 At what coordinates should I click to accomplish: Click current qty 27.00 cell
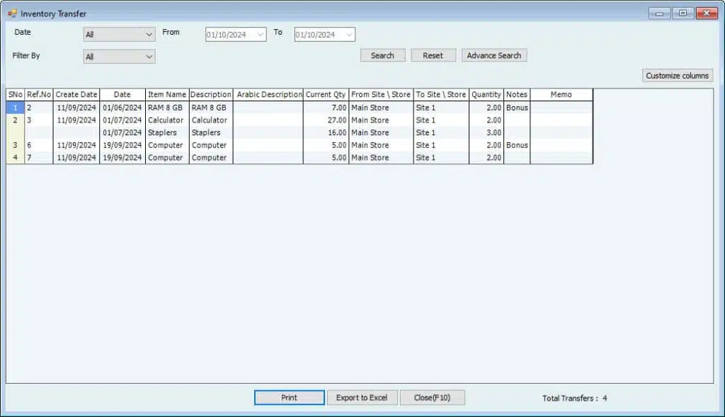[326, 120]
